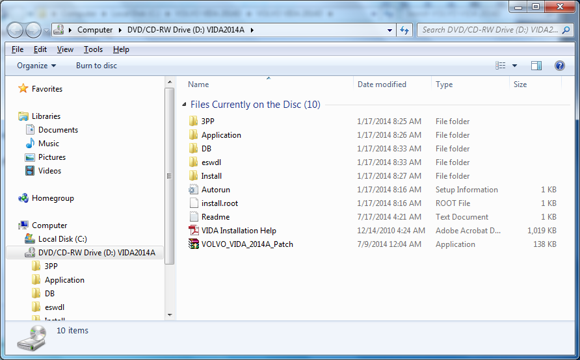The height and width of the screenshot is (360, 580).
Task: Select the file name VOLVO_VIDA_2014A_Patch
Action: point(247,244)
